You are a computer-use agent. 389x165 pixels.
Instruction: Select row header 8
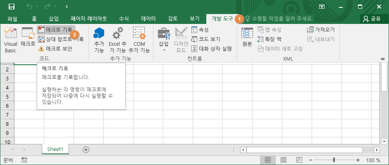7,124
